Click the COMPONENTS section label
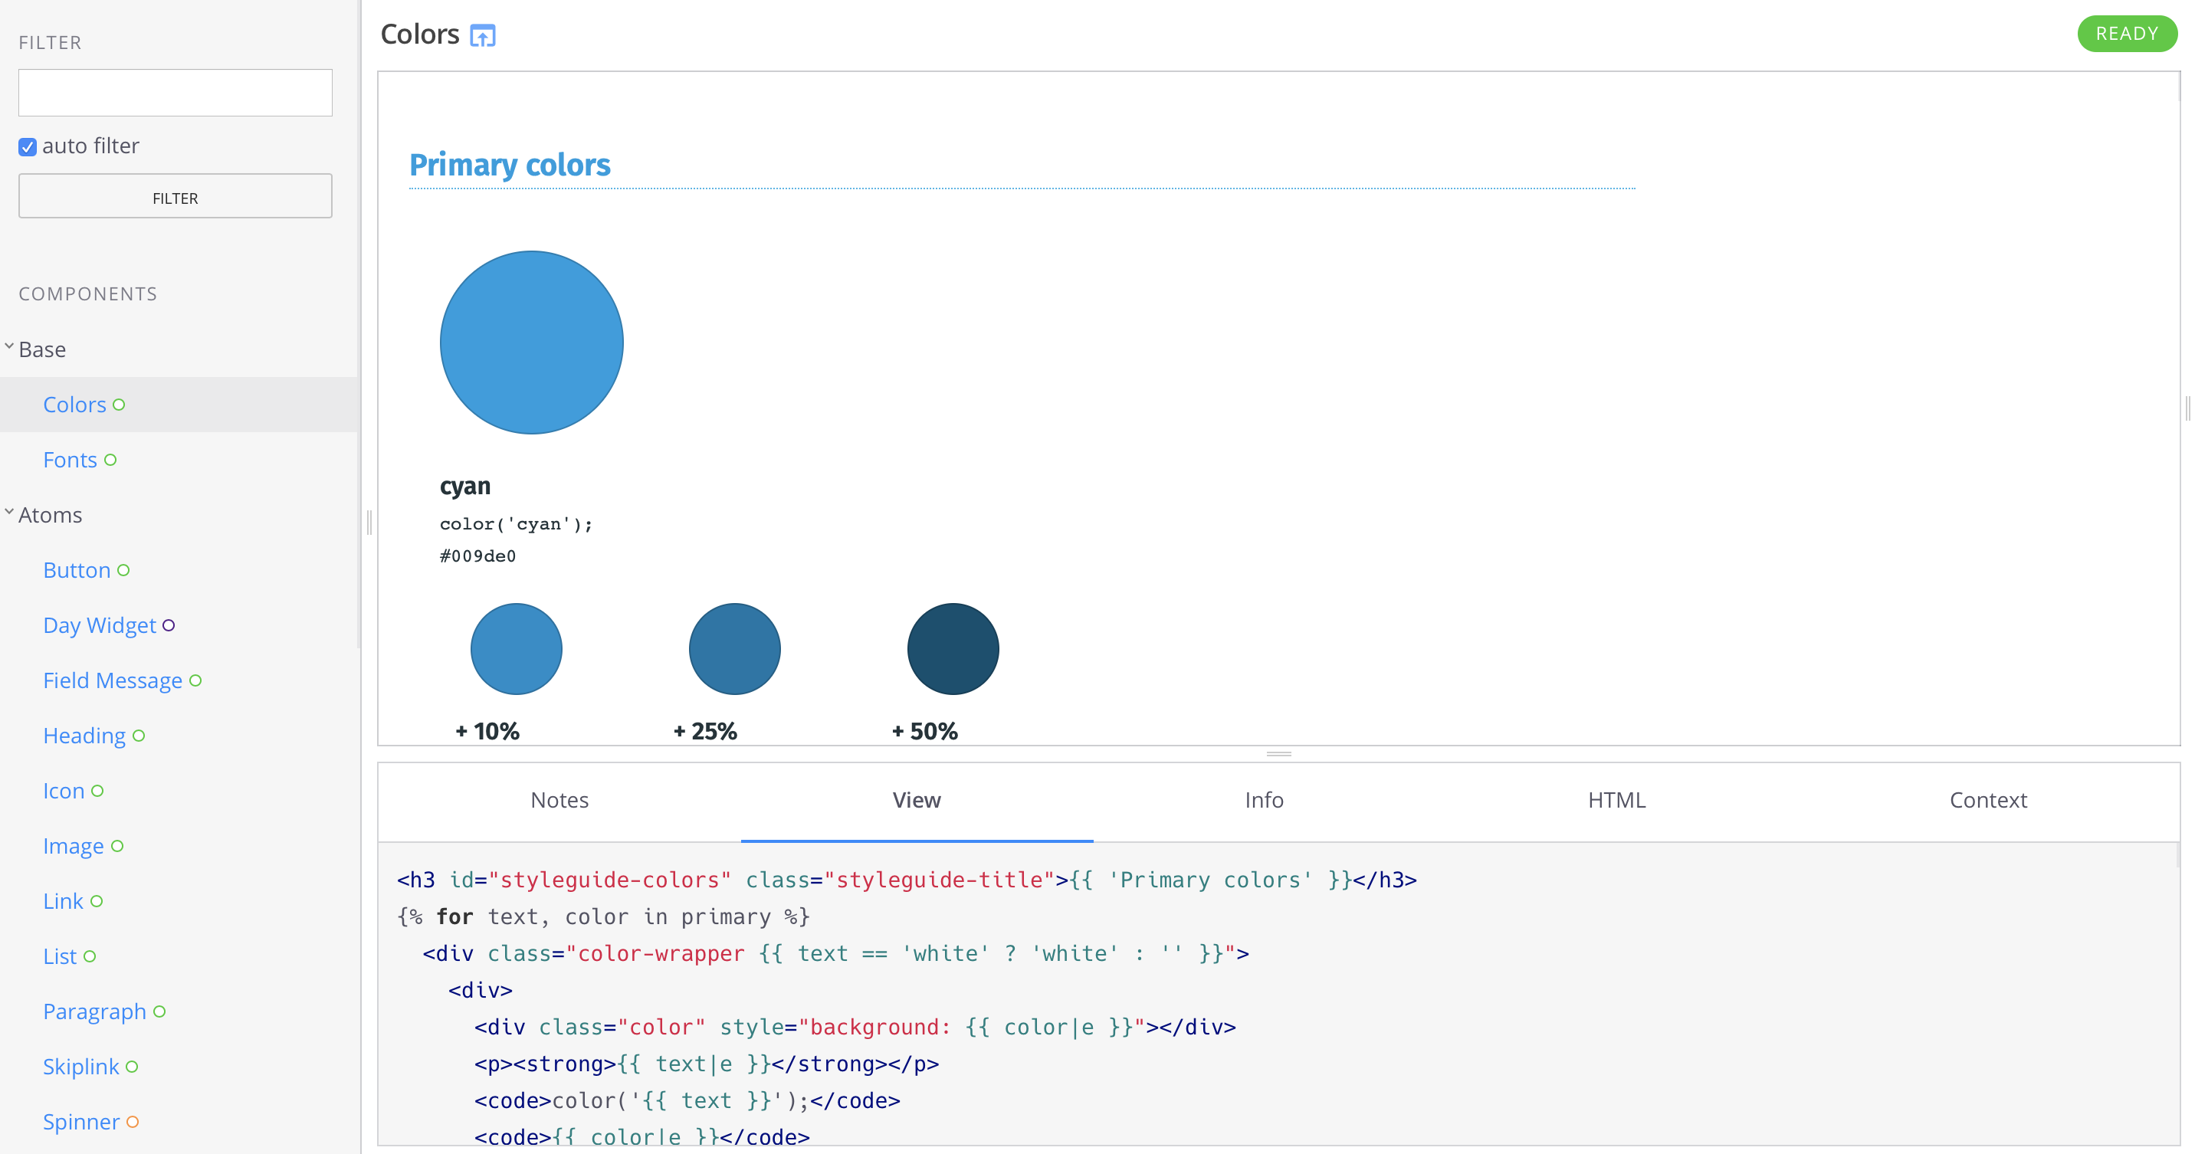This screenshot has height=1154, width=2195. (x=88, y=293)
